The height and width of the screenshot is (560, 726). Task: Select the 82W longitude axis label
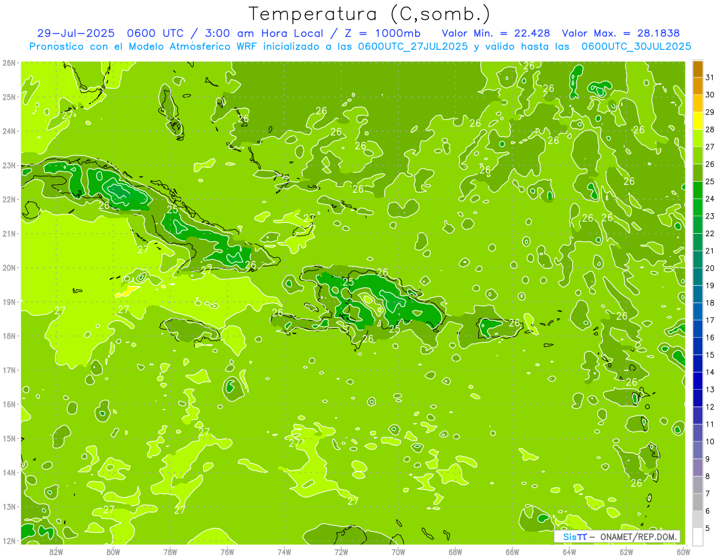[56, 551]
